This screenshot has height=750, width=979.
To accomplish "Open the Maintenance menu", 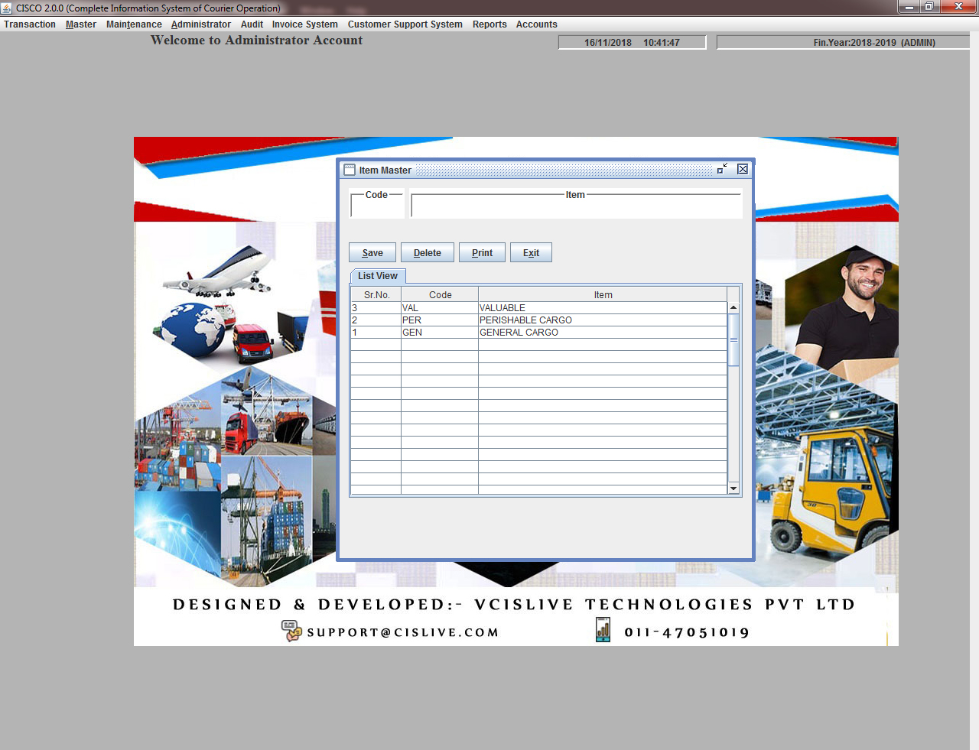I will click(x=134, y=24).
